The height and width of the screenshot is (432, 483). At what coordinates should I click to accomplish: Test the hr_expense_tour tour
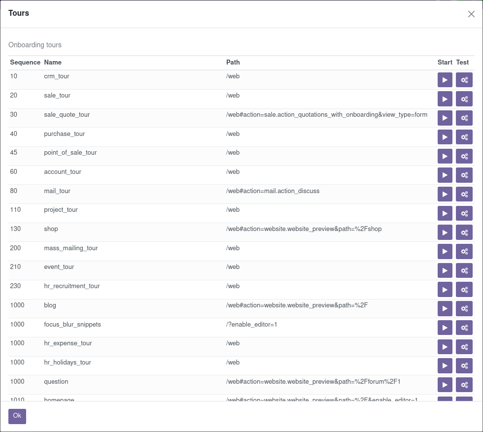464,347
